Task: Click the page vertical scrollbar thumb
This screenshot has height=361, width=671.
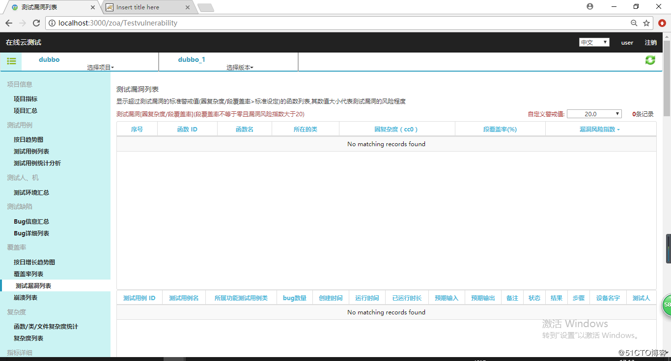Action: click(x=667, y=78)
